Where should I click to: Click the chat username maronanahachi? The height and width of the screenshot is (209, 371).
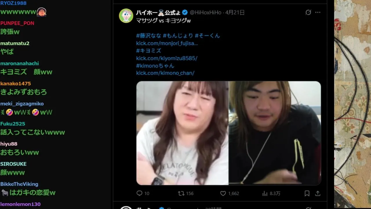click(x=19, y=63)
